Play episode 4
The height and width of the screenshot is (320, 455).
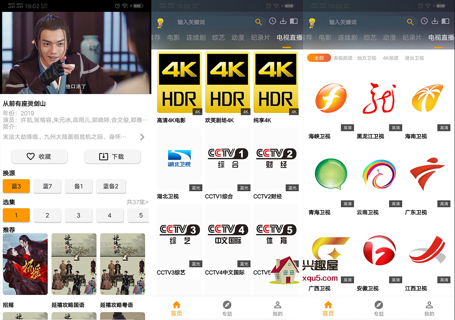point(110,215)
